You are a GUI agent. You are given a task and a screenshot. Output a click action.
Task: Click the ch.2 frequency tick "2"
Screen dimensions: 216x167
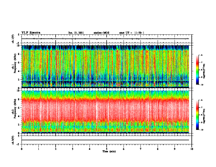pyautogui.click(x=19, y=125)
